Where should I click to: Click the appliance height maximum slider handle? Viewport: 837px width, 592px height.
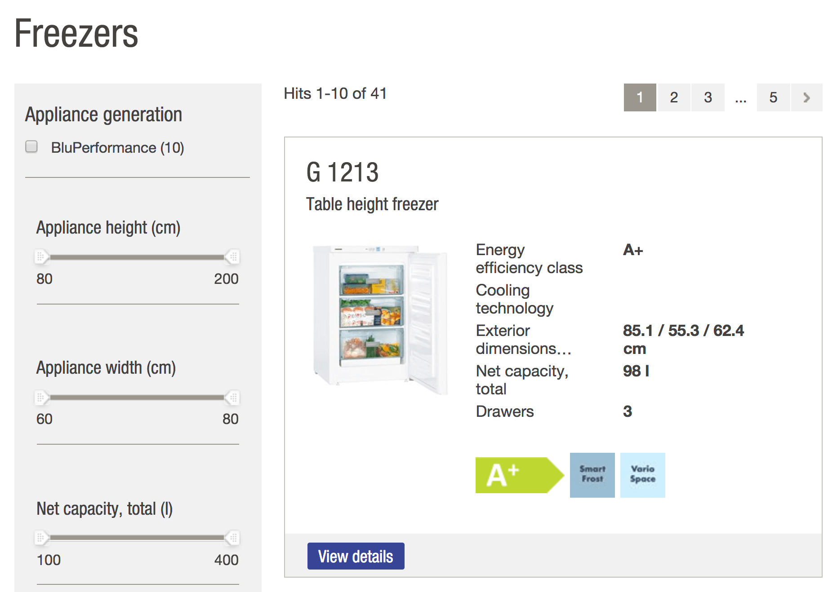(233, 257)
